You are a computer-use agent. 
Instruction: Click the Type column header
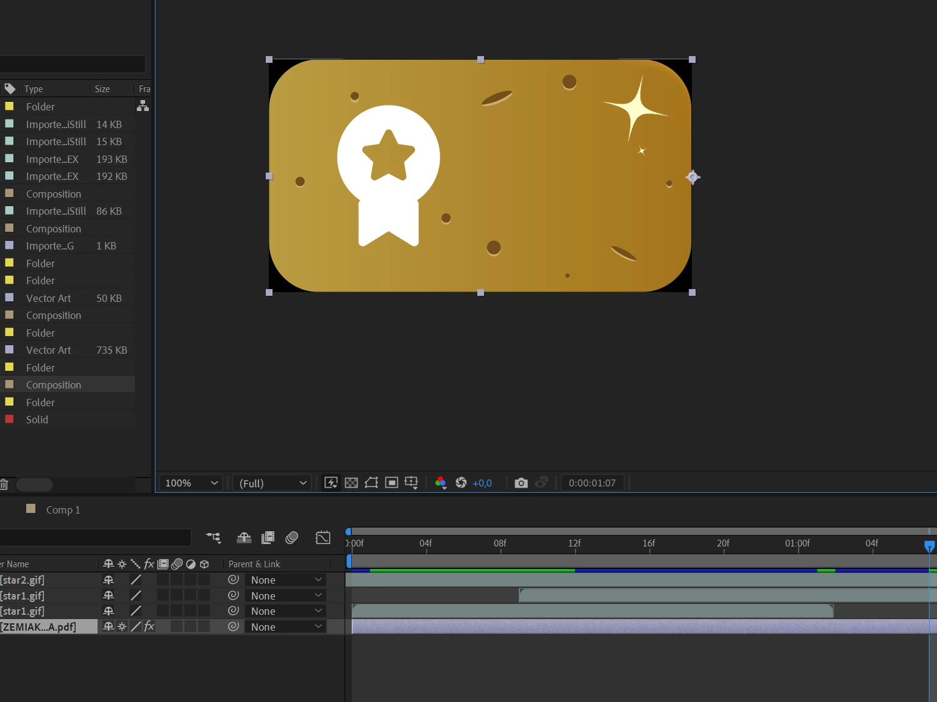[34, 89]
